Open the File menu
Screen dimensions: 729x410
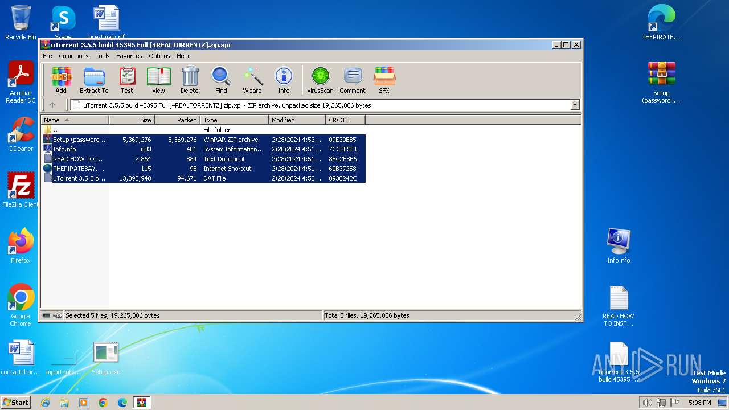click(x=47, y=56)
